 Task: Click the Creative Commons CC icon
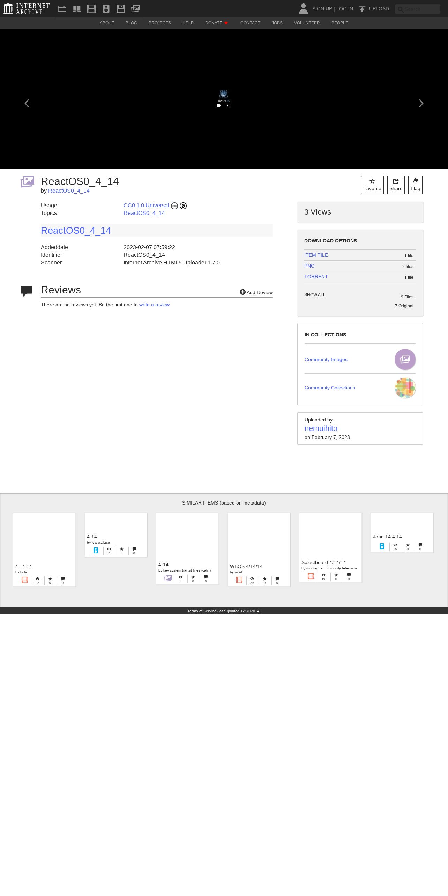(174, 206)
